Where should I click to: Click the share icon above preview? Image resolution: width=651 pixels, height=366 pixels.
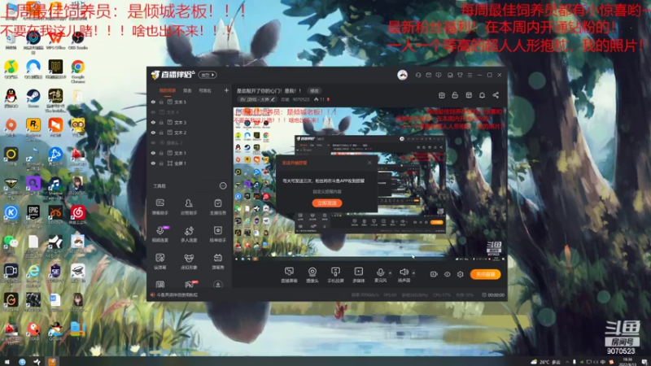tap(496, 95)
